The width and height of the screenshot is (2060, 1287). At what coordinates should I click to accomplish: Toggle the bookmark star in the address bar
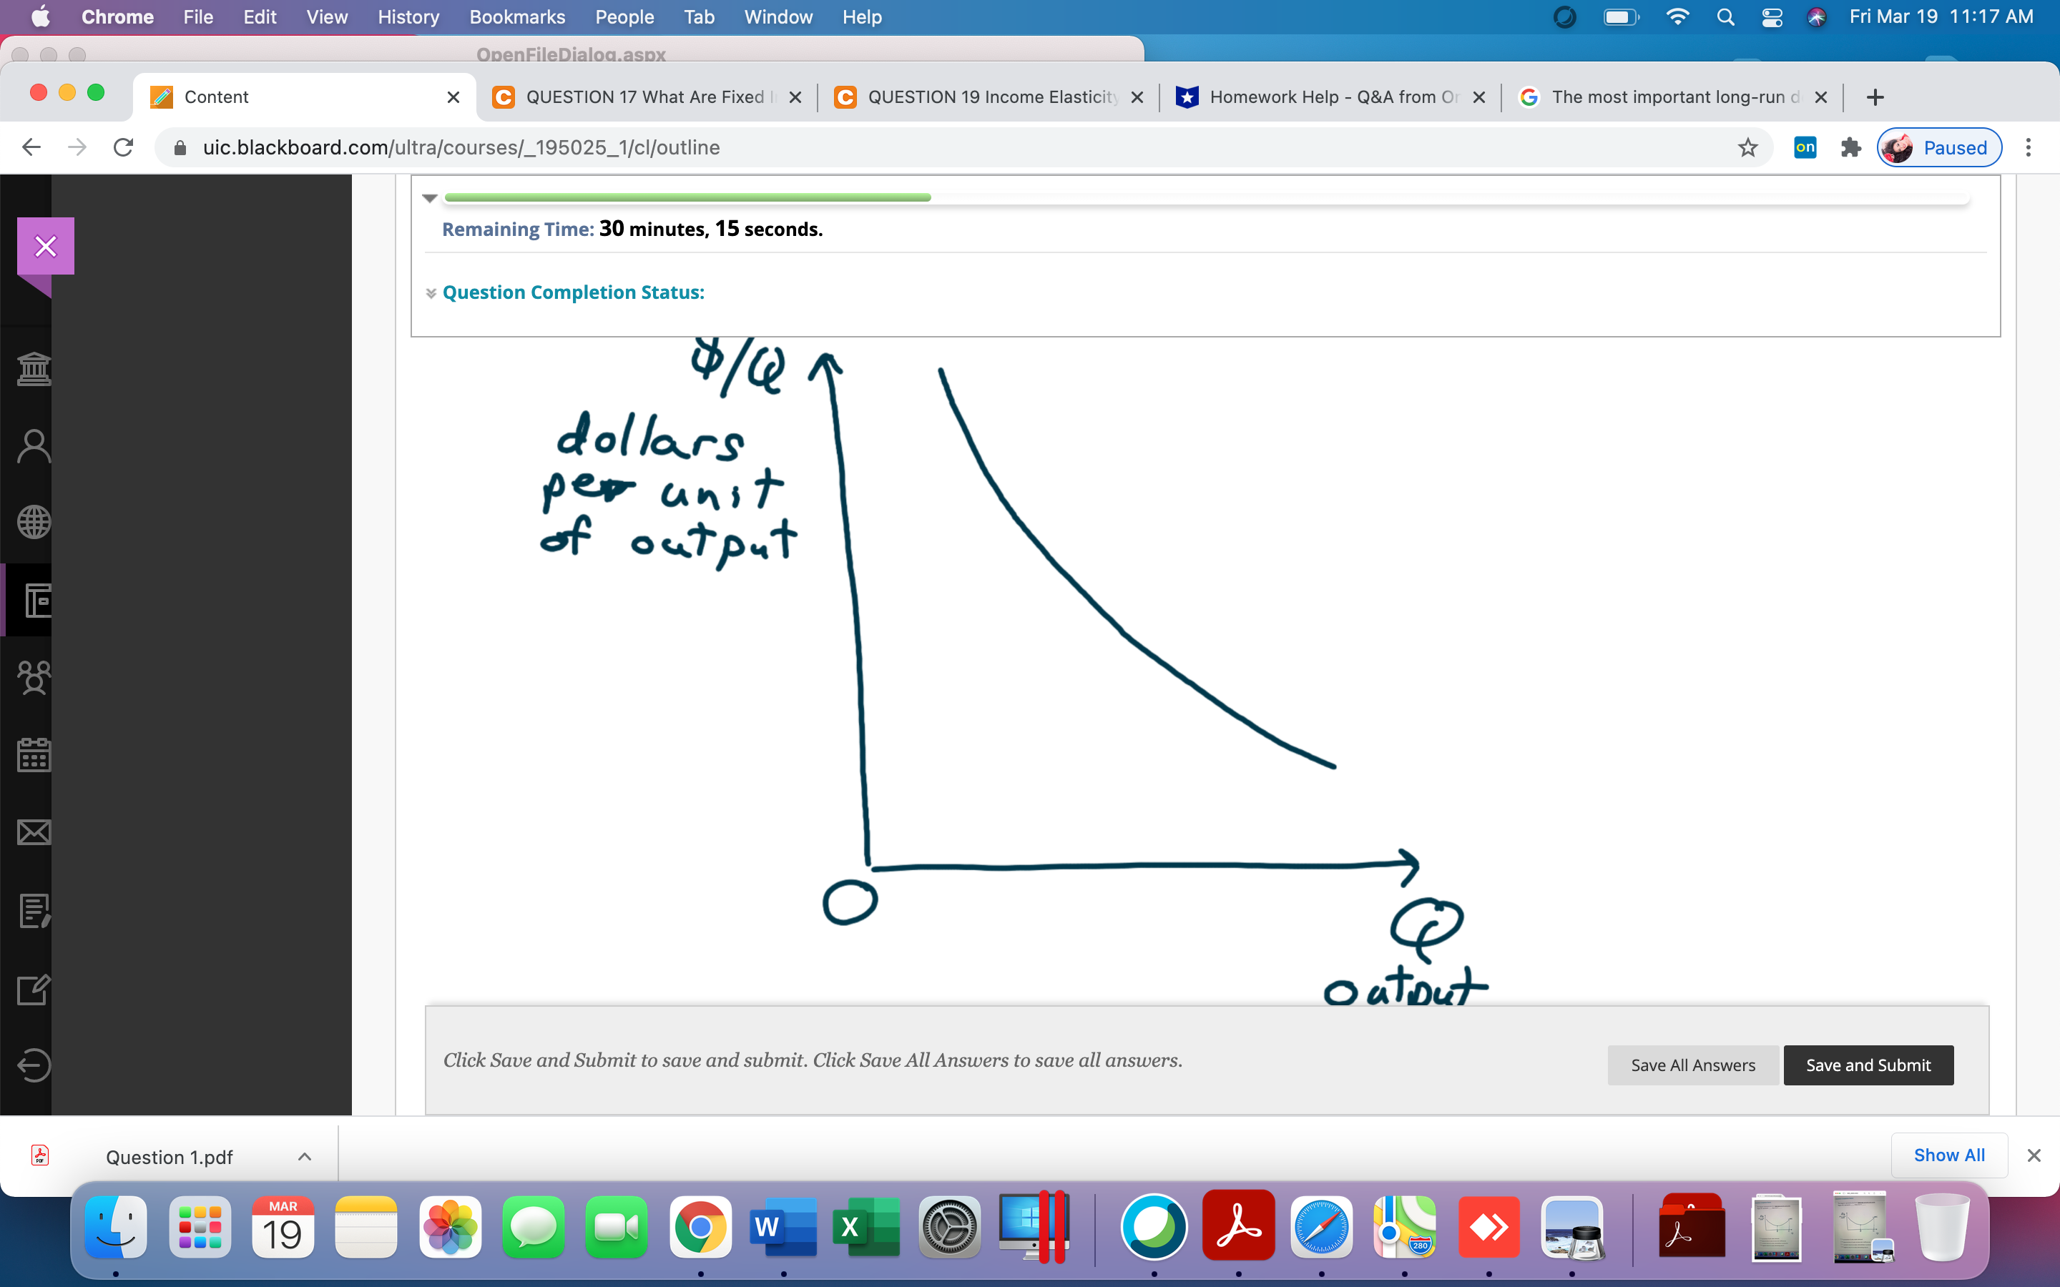[1748, 147]
